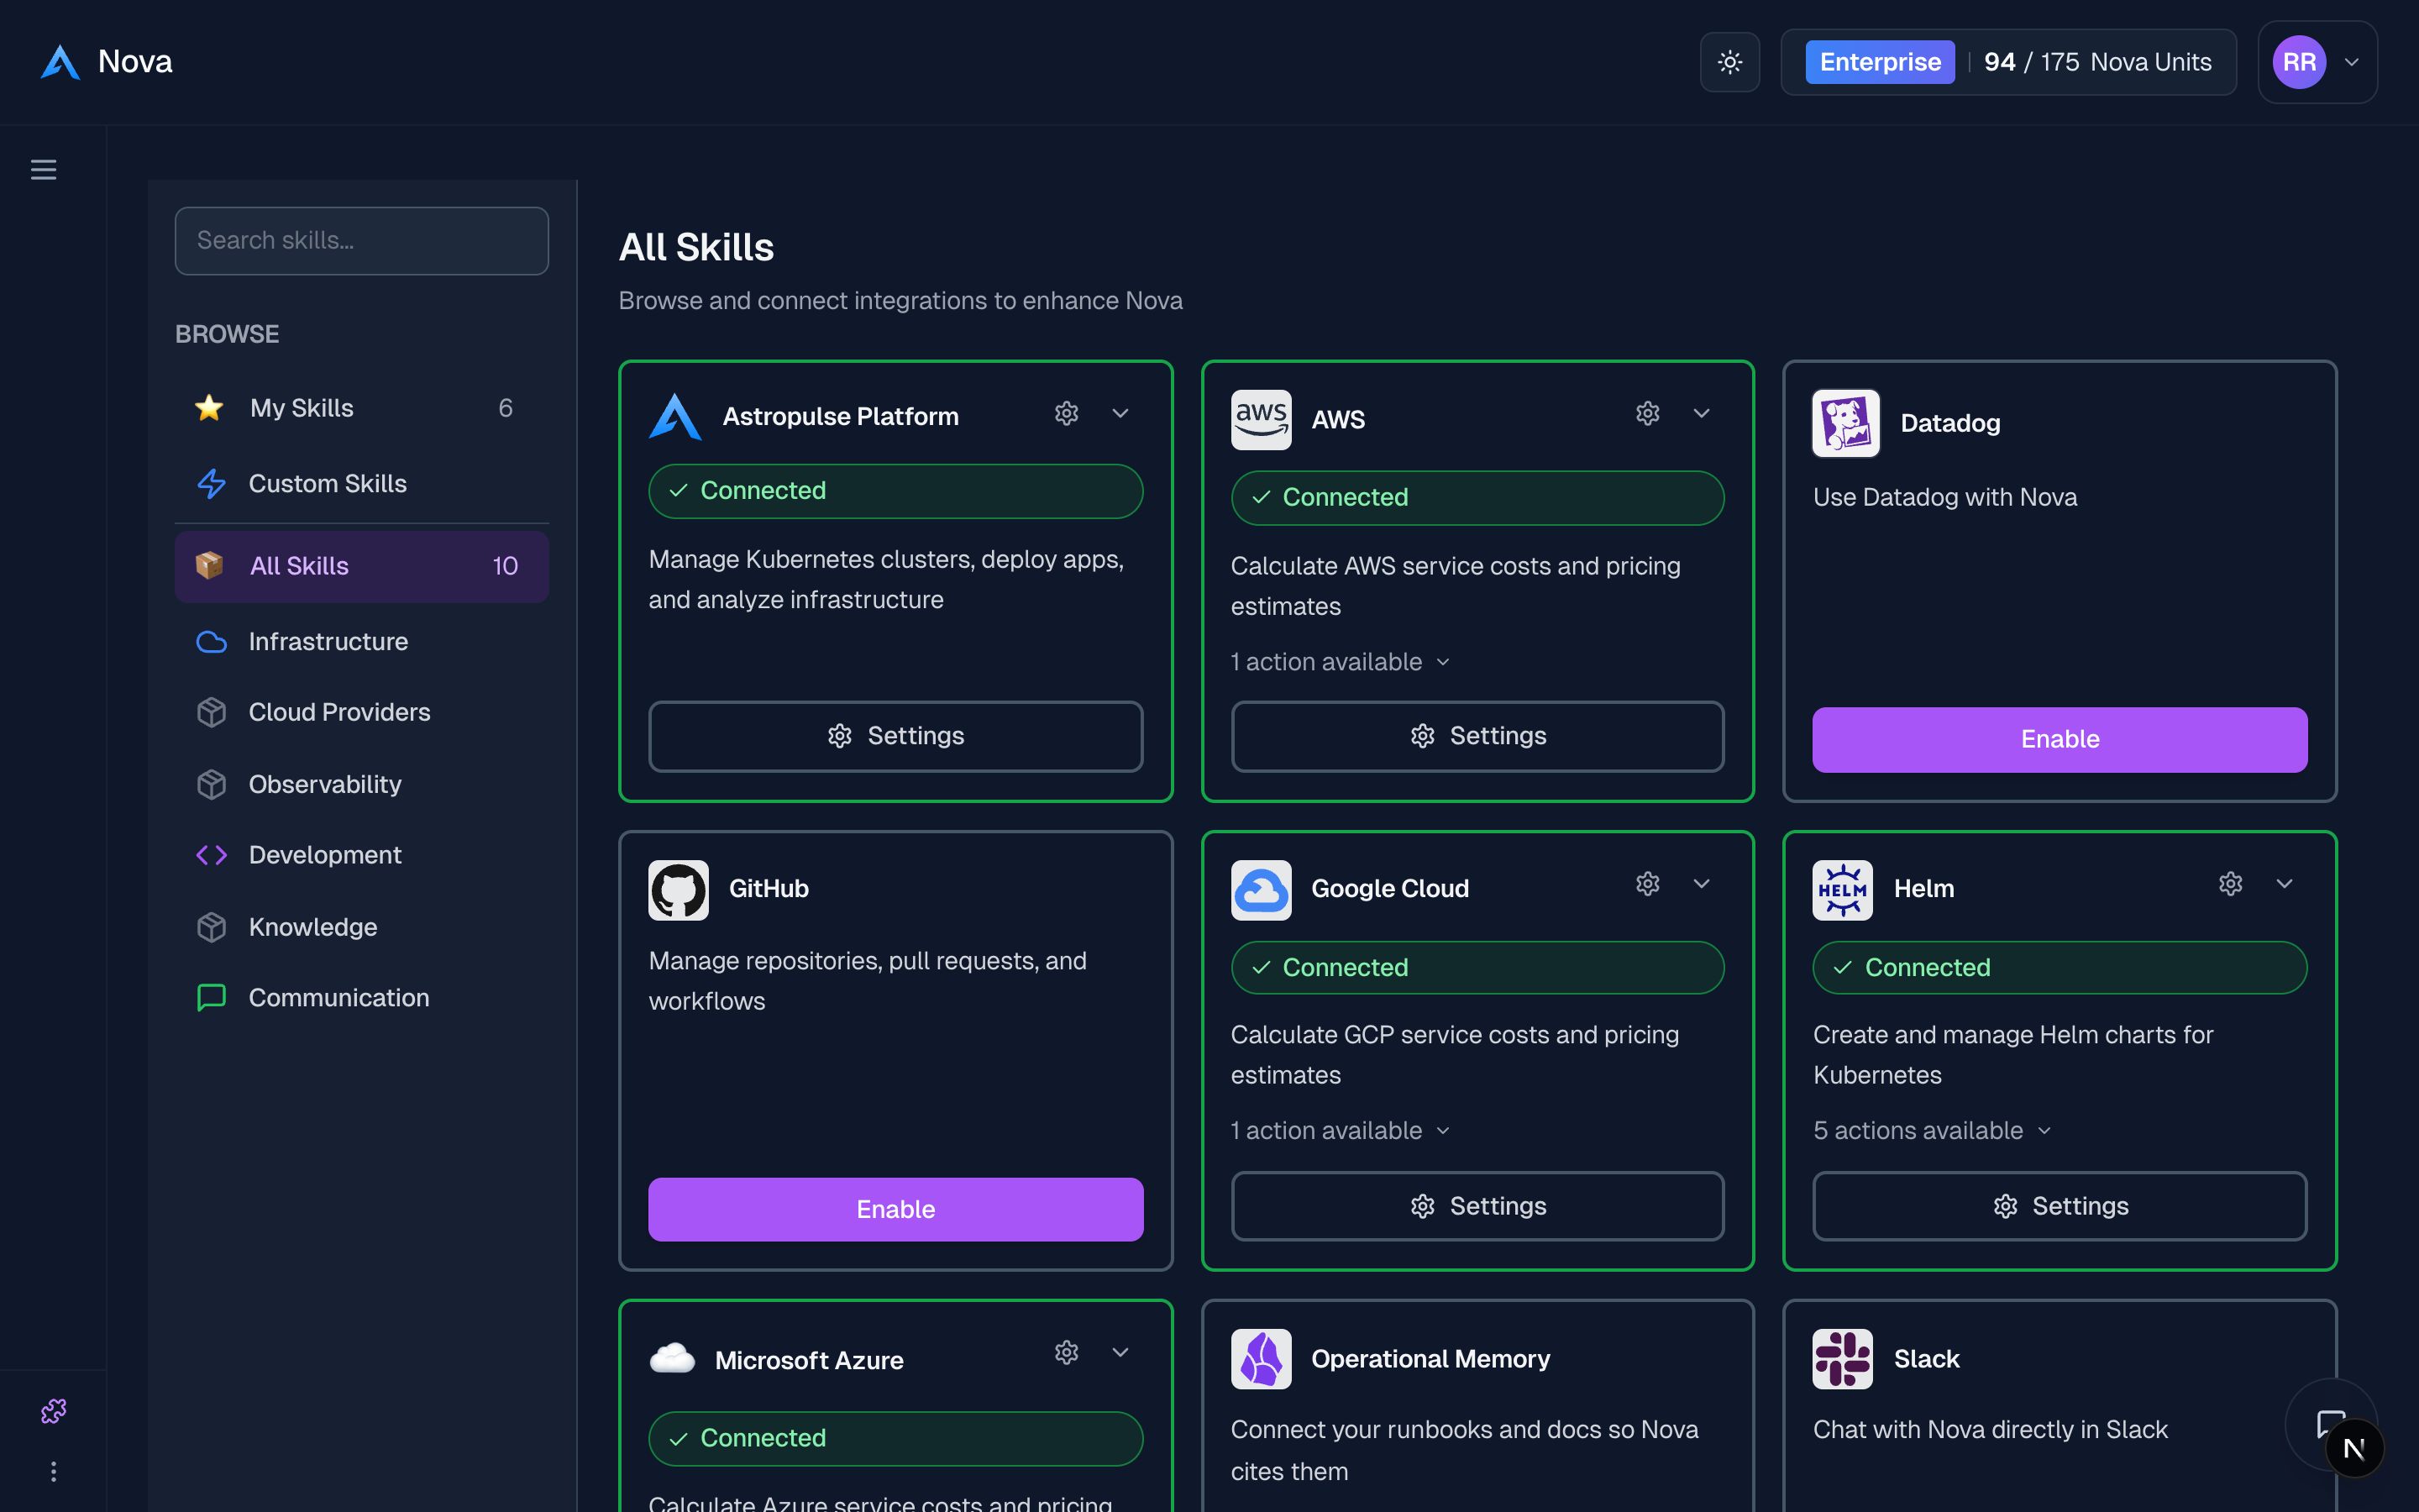This screenshot has width=2419, height=1512.
Task: Open Settings button on Helm card
Action: (x=2060, y=1206)
